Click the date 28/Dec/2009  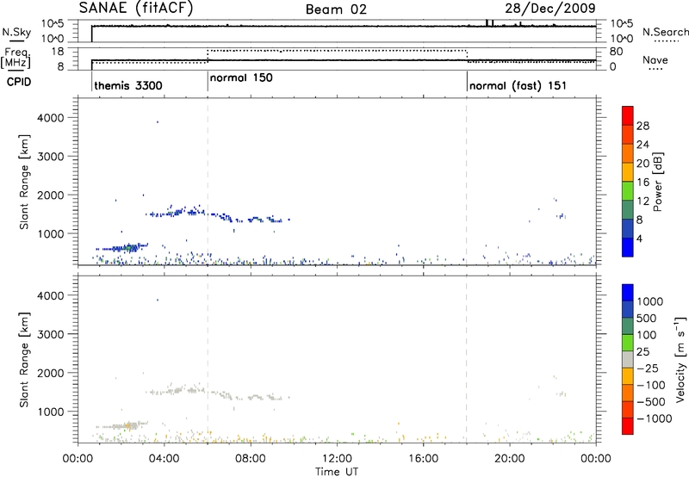pos(550,8)
